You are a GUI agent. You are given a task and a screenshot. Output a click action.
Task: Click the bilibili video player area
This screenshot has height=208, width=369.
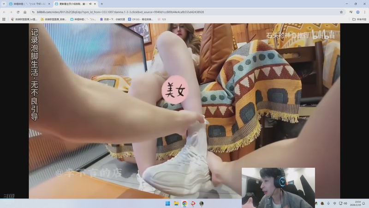[184, 111]
